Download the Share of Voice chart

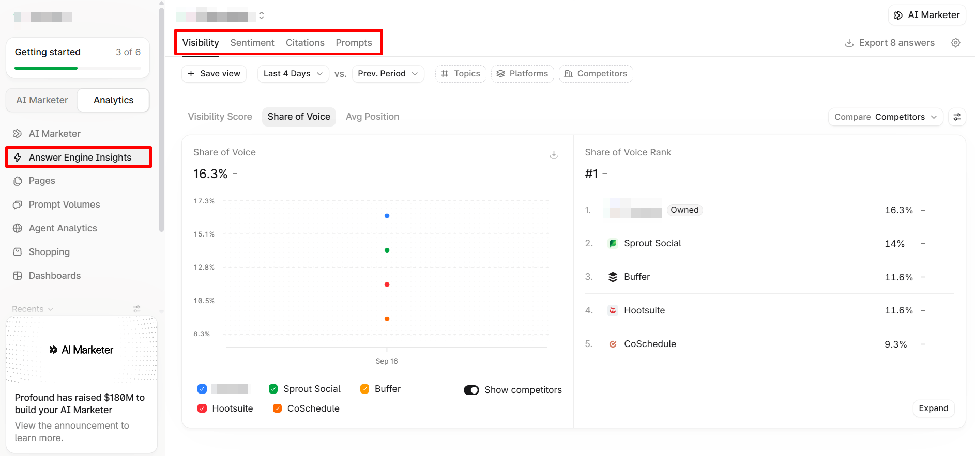[554, 155]
